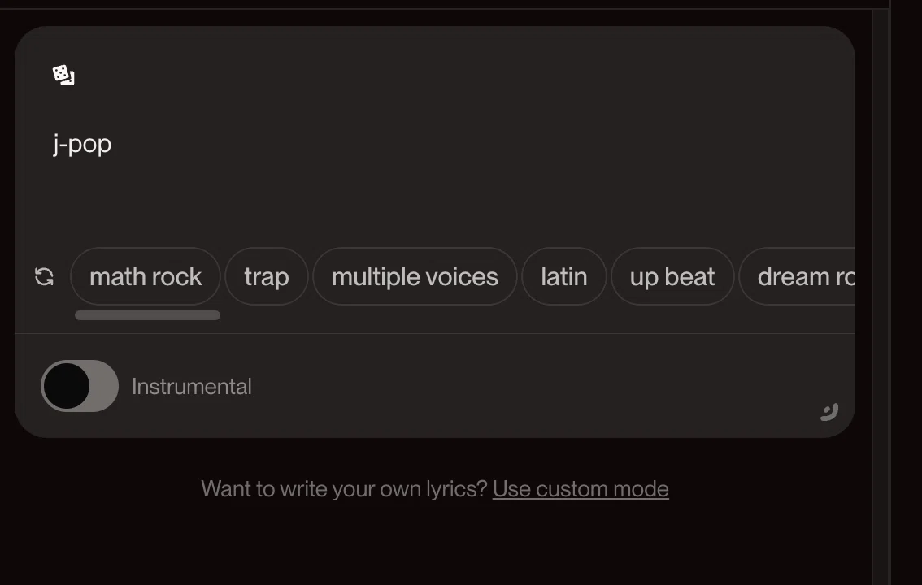Click blank footer area beside Instrumental label
Screen dimensions: 922x585
tap(529, 387)
